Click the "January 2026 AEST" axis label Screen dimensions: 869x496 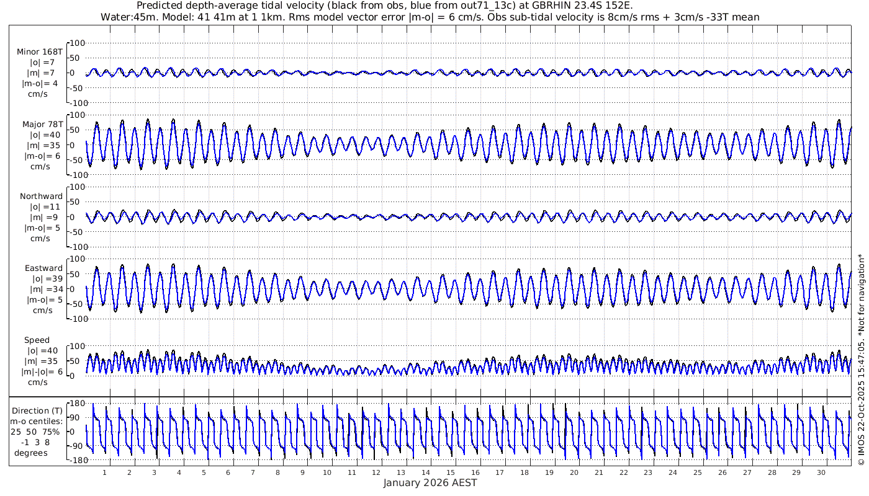point(430,482)
